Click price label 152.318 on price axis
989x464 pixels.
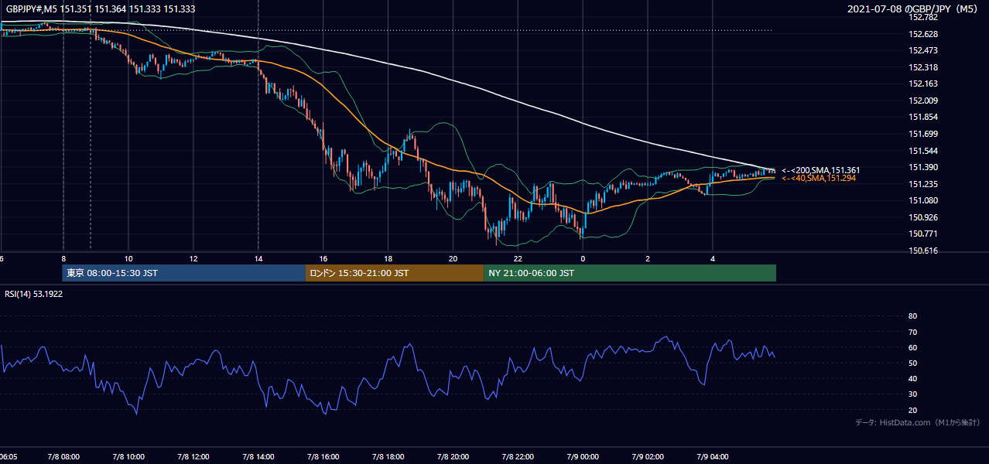922,67
